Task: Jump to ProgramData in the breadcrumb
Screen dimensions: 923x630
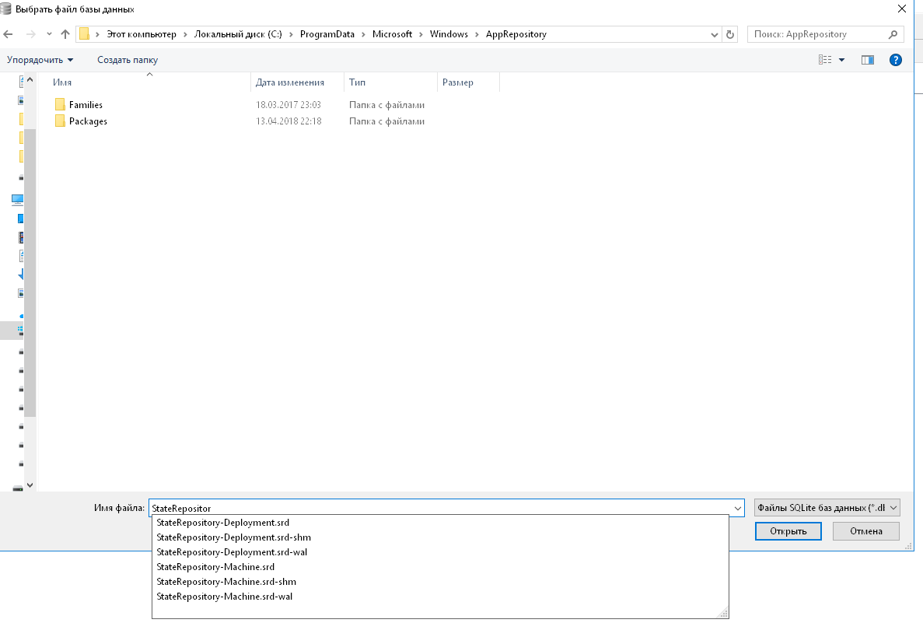Action: click(x=327, y=34)
